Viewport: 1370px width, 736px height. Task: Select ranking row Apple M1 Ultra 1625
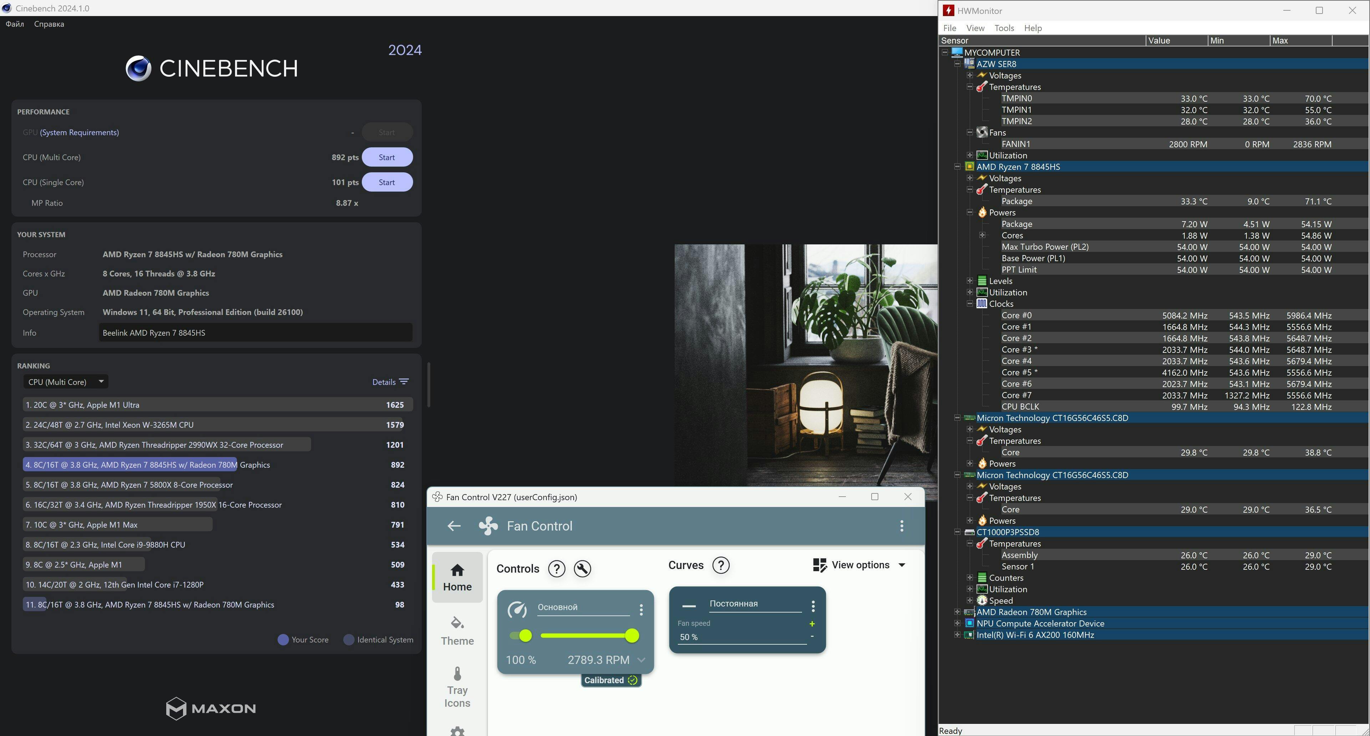tap(218, 405)
